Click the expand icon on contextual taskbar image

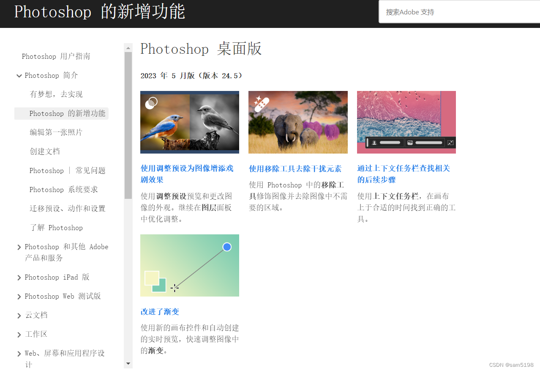point(450,143)
